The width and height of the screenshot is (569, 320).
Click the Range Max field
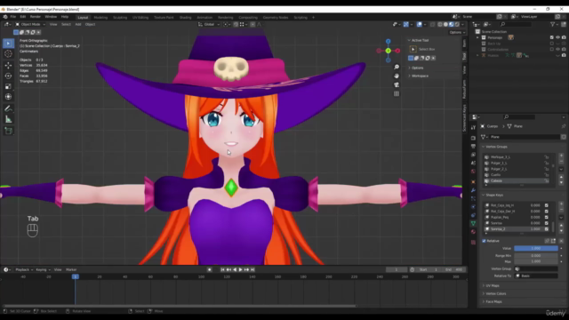pyautogui.click(x=536, y=261)
